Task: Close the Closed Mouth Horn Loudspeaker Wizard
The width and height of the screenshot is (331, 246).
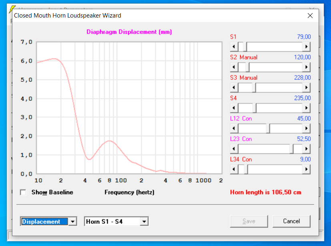Action: click(x=310, y=16)
